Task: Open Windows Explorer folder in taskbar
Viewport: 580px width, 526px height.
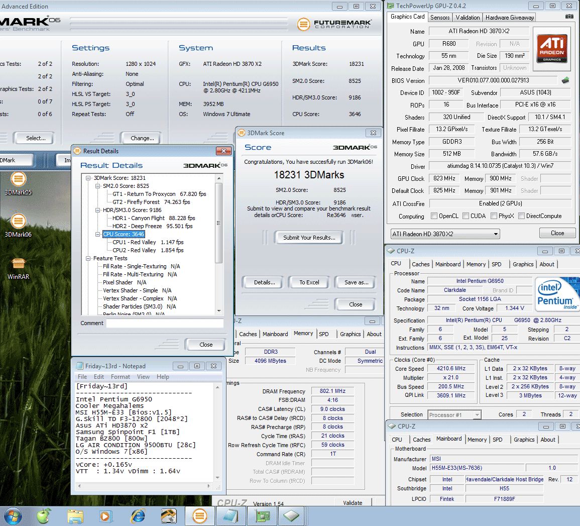Action: pos(75,515)
